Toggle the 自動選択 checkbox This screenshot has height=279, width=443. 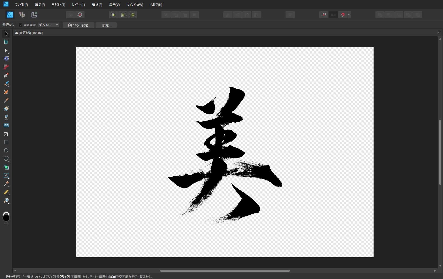(x=20, y=25)
